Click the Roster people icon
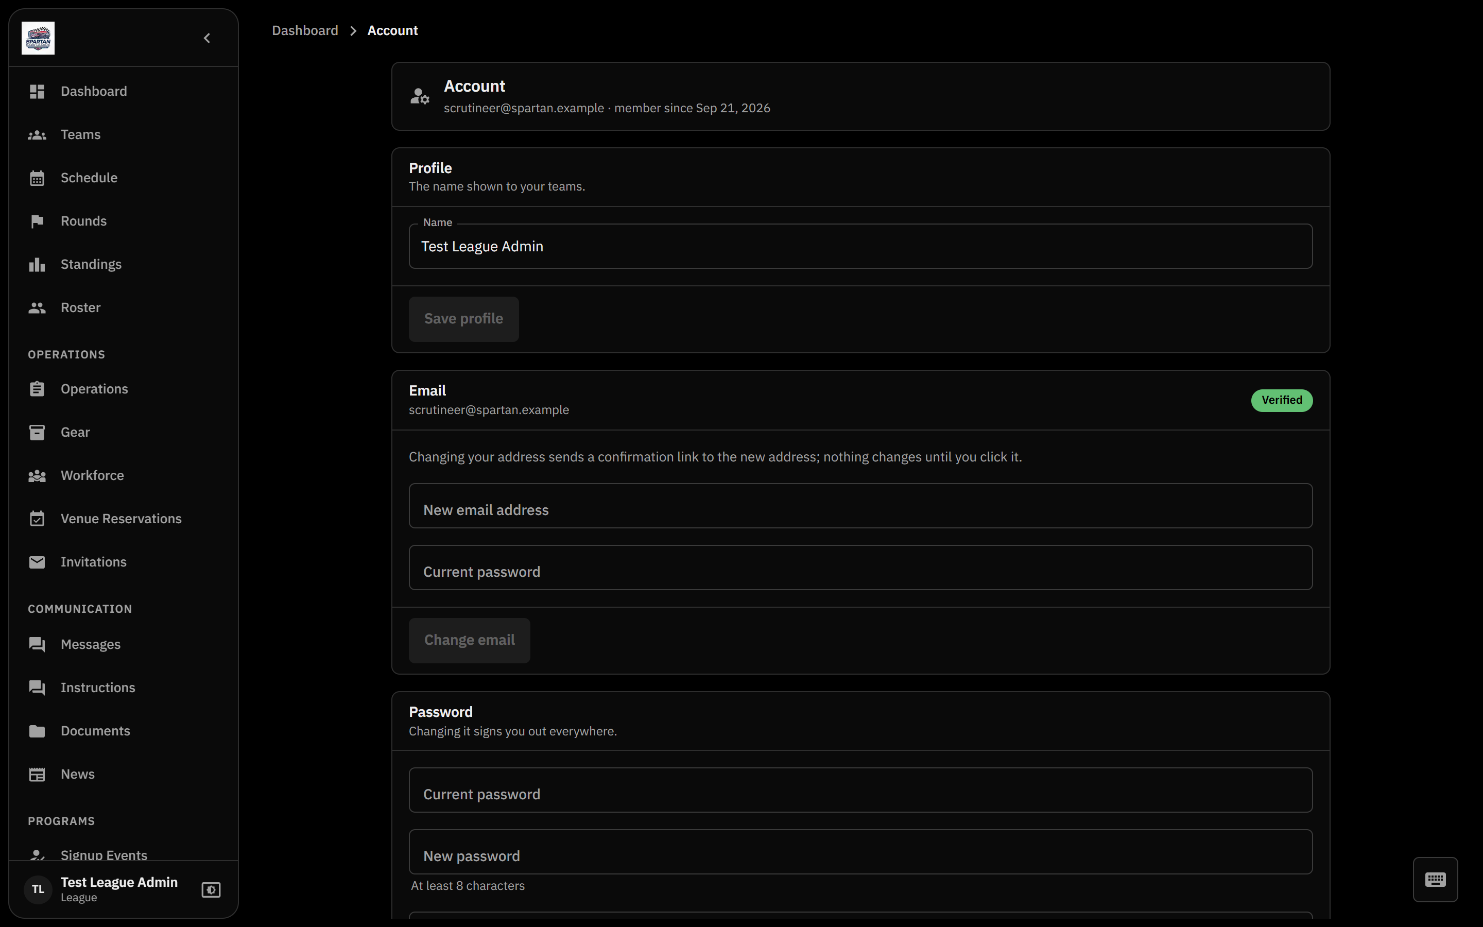 [x=37, y=308]
